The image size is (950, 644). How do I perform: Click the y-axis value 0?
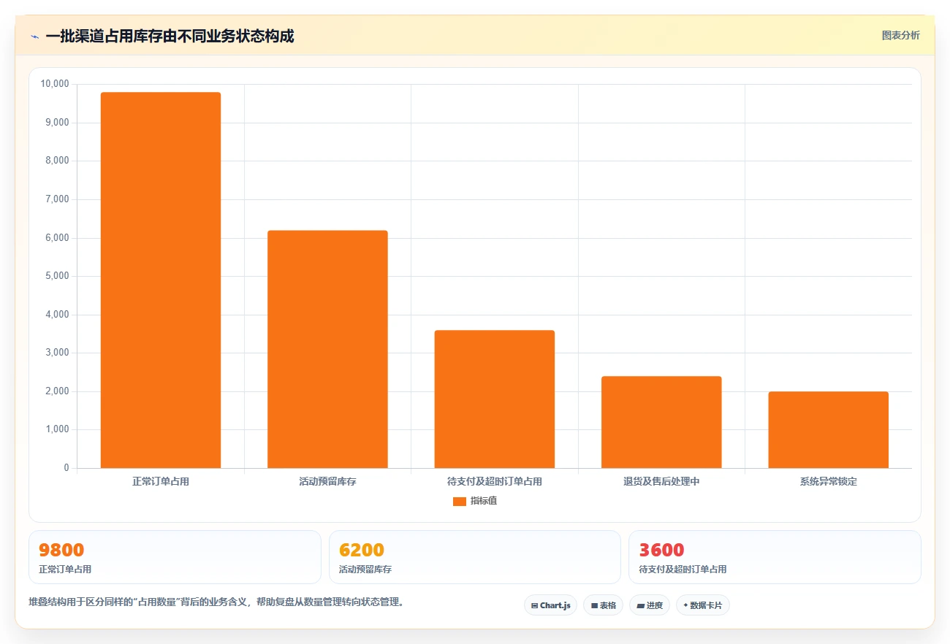tap(66, 468)
